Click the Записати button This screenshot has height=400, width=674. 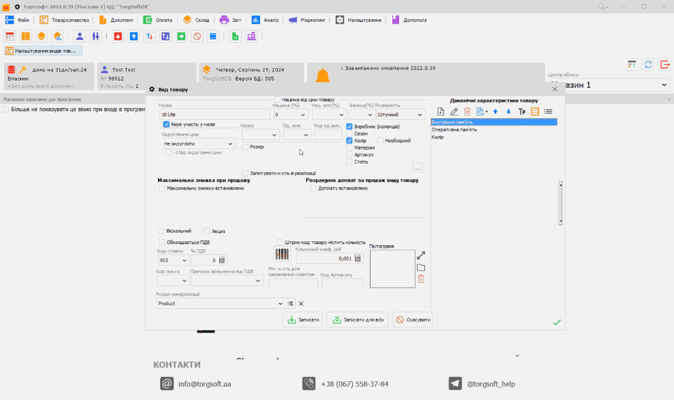(303, 320)
